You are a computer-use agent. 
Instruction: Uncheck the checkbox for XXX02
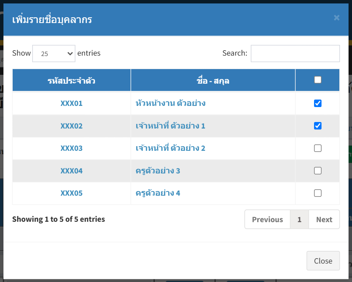(317, 126)
